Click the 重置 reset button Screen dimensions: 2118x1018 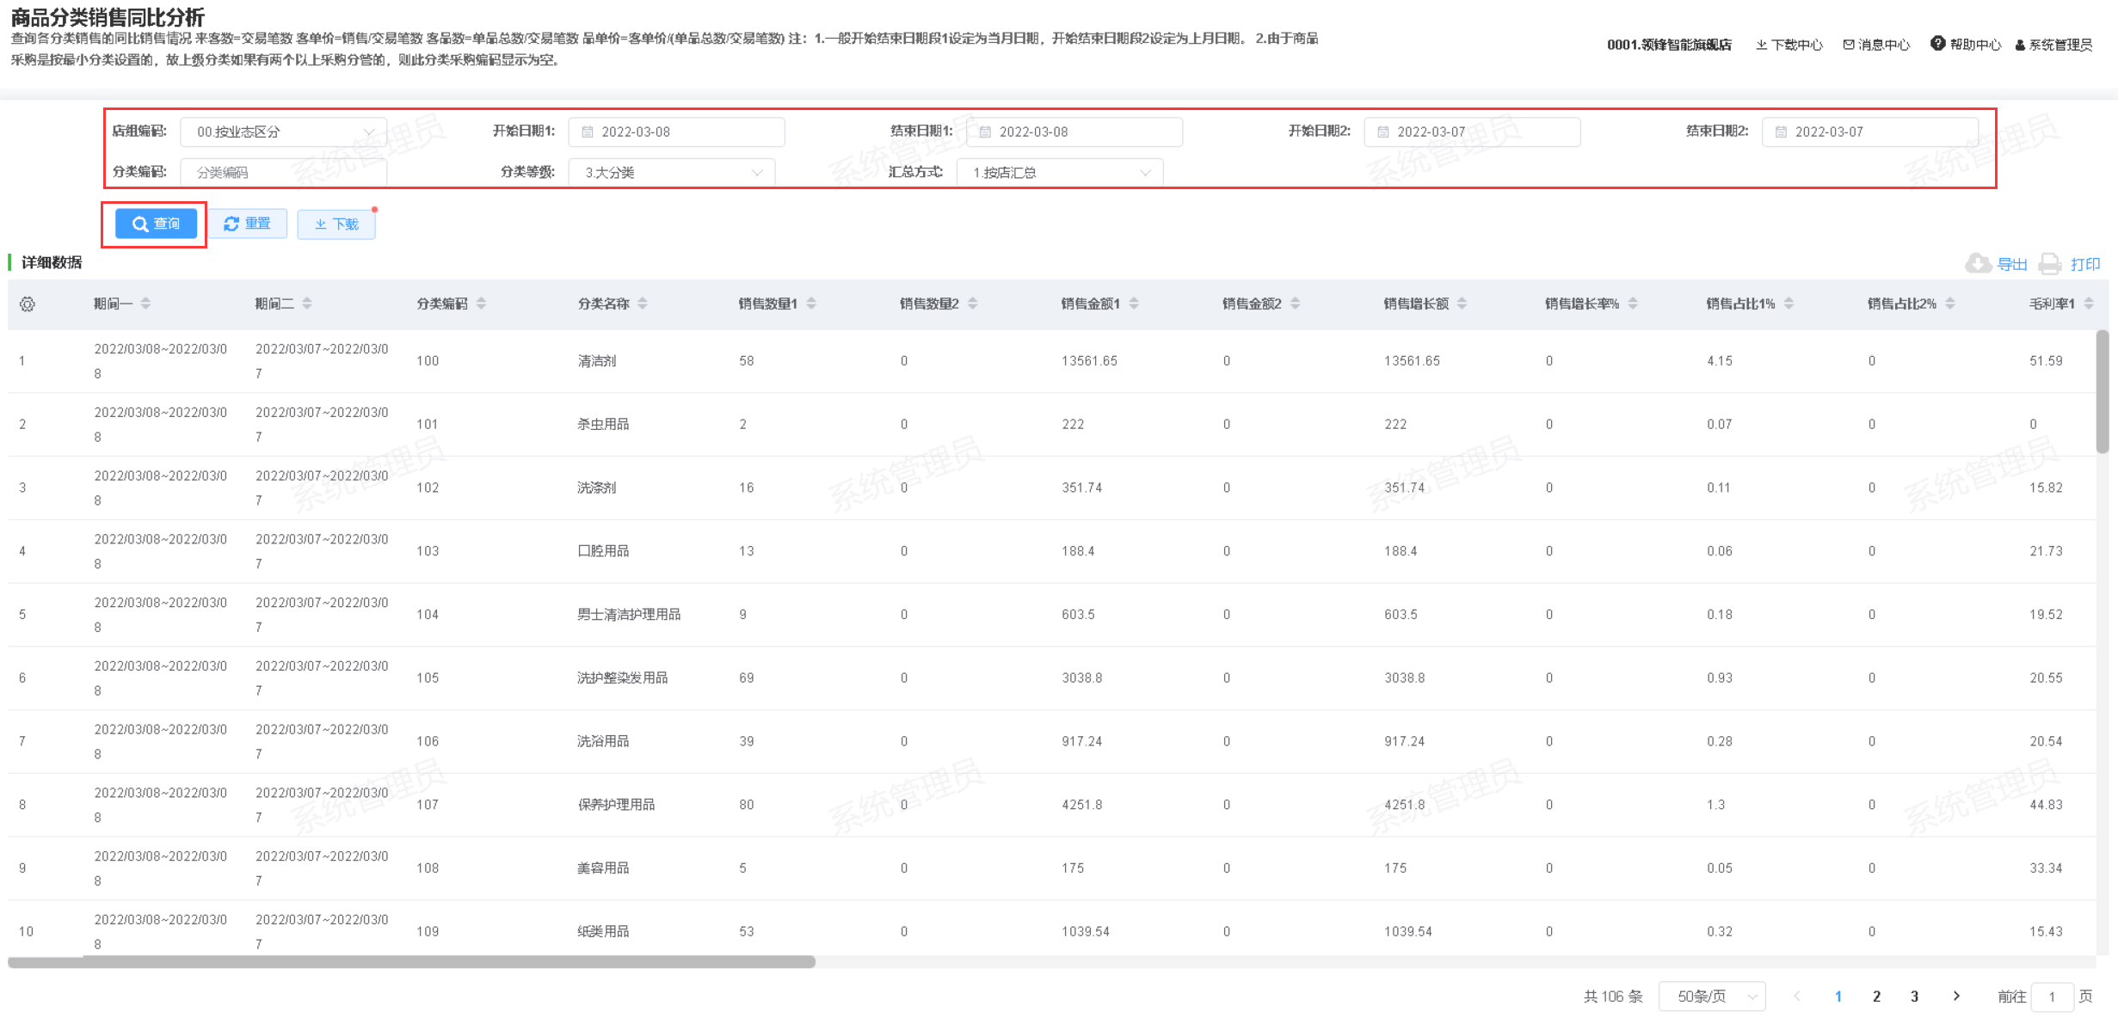[x=248, y=224]
